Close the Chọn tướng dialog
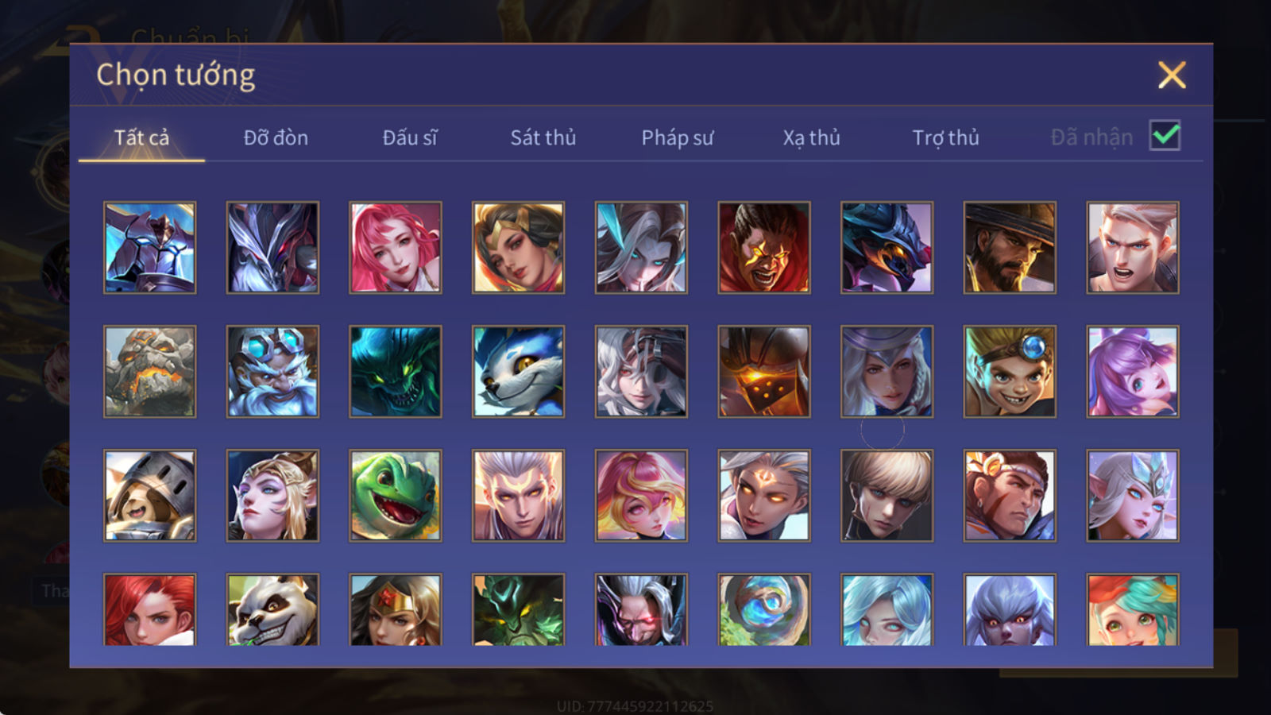Screen dimensions: 1271x715 click(x=1172, y=75)
